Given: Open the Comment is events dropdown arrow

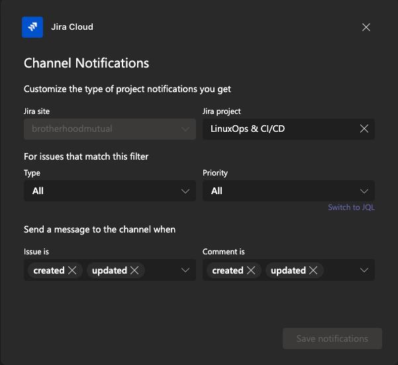Looking at the screenshot, I should [364, 270].
